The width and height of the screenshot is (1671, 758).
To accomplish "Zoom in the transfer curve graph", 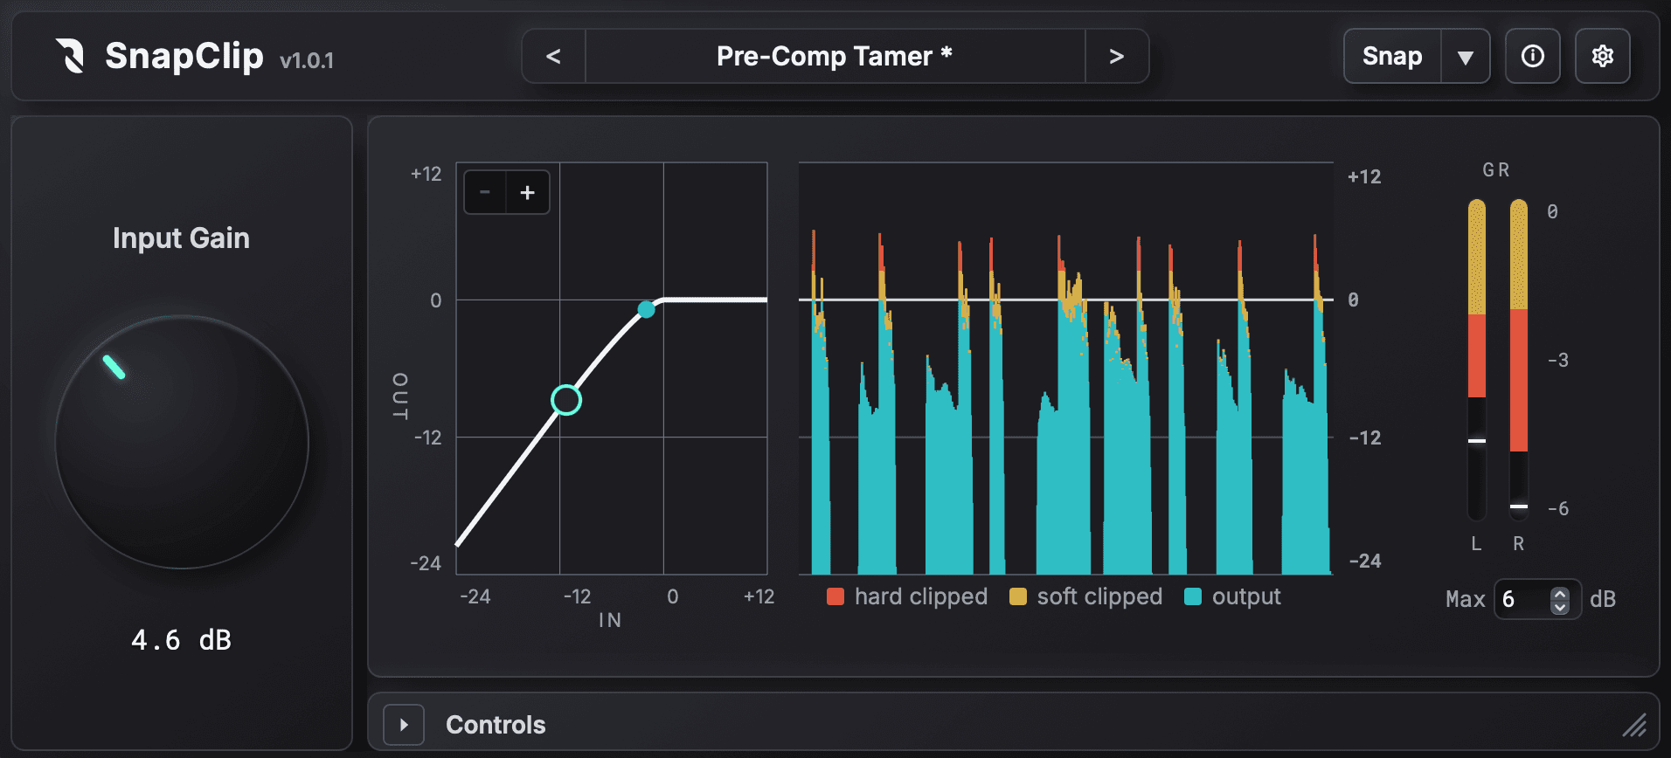I will click(528, 192).
